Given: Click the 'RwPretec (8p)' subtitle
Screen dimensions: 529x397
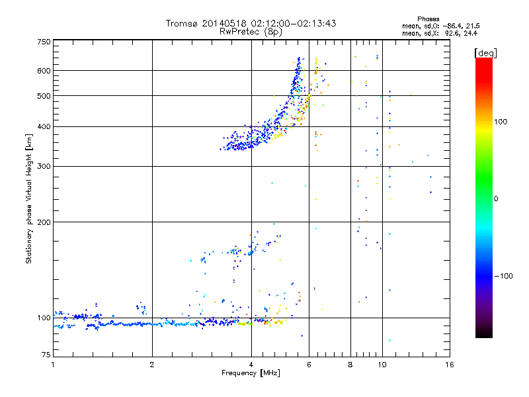Looking at the screenshot, I should [251, 32].
